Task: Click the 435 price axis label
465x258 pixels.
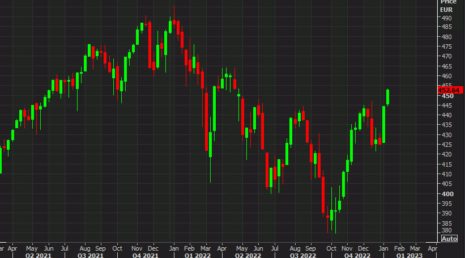Action: pyautogui.click(x=447, y=125)
